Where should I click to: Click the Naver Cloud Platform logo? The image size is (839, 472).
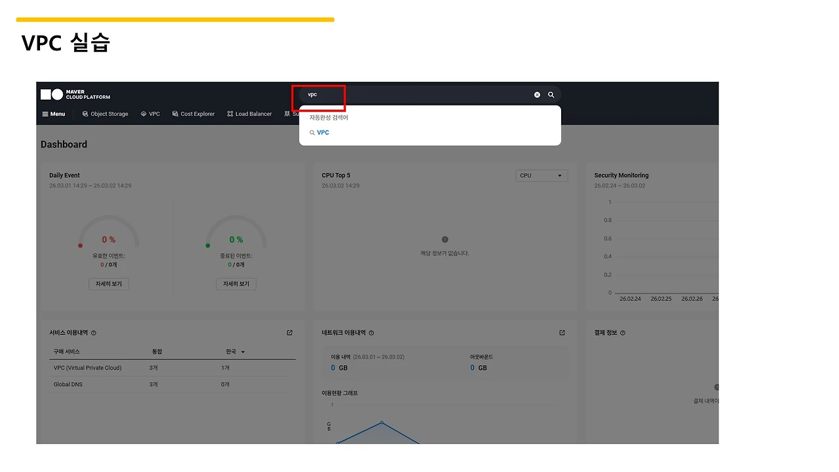75,94
